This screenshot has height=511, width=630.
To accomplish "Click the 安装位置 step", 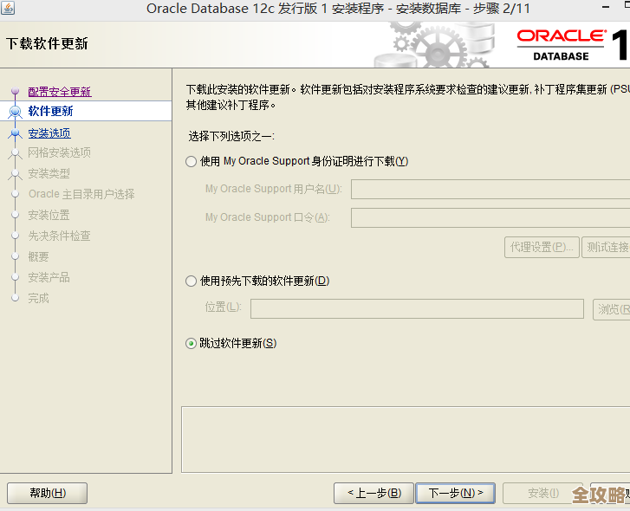I will [x=49, y=215].
